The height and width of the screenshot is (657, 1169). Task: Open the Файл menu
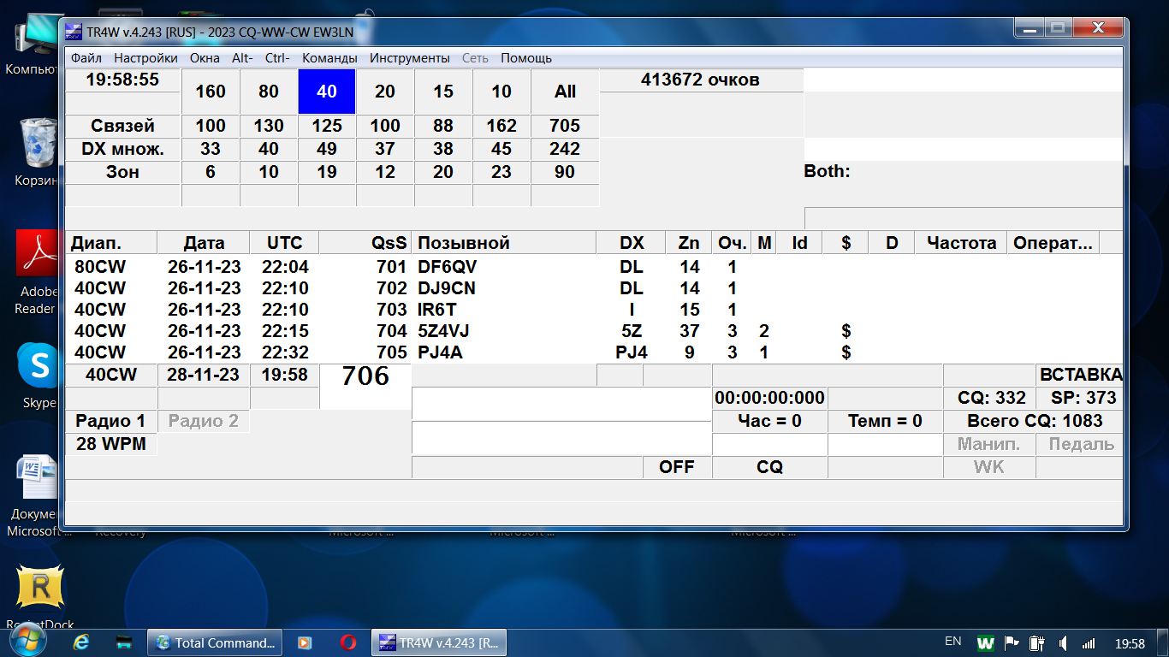[x=86, y=58]
